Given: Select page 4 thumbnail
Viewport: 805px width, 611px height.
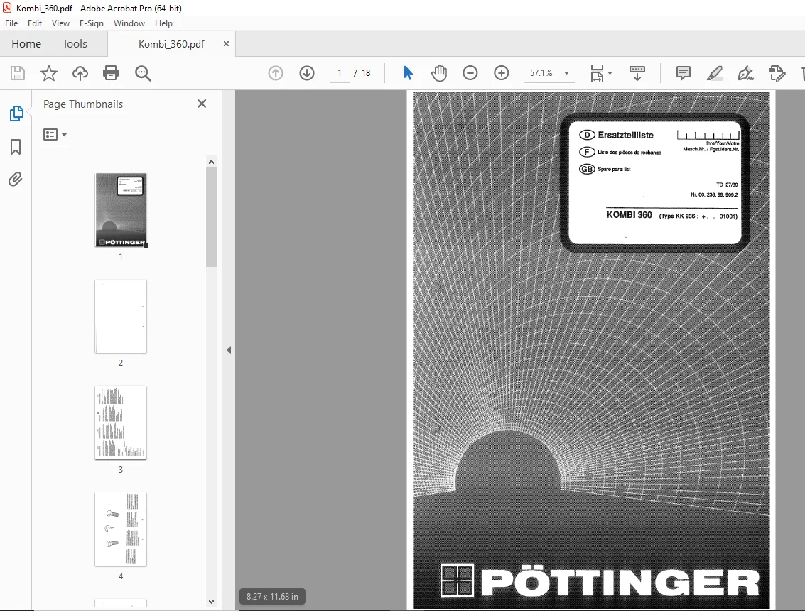Looking at the screenshot, I should pyautogui.click(x=121, y=529).
